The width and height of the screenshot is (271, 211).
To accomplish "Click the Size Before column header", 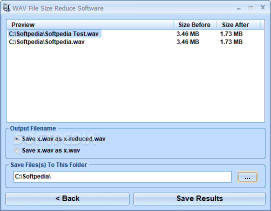I will (x=195, y=25).
